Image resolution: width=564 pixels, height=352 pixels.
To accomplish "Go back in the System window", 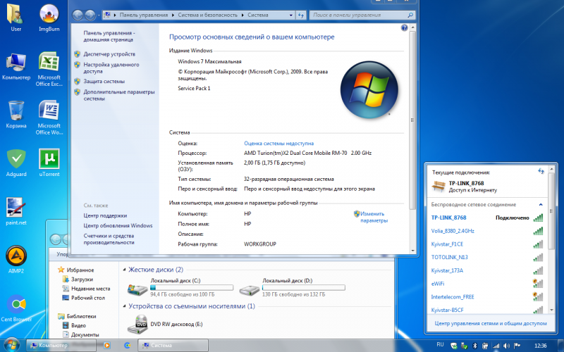I will (x=78, y=15).
